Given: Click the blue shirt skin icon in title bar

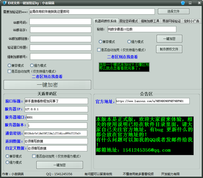Looking at the screenshot, I should click(x=183, y=3).
